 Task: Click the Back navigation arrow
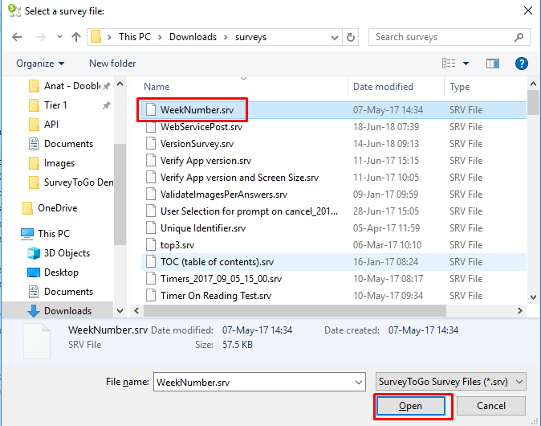(17, 37)
